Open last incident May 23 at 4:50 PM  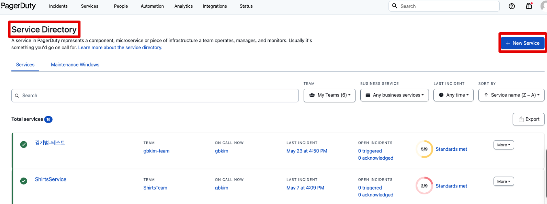pyautogui.click(x=307, y=151)
